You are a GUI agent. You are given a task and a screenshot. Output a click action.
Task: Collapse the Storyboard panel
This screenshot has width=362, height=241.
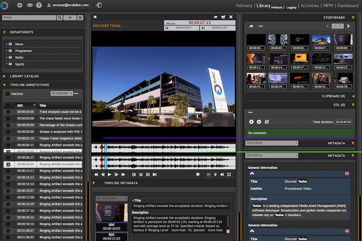[353, 18]
